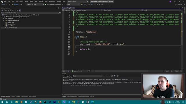
Task: Select the Header Files folder
Action: (10, 22)
